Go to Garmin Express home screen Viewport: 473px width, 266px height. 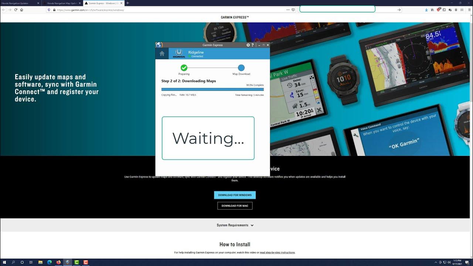click(x=162, y=54)
